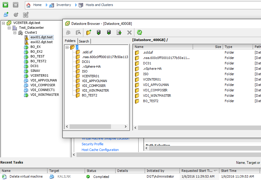Click ISO folder icon in file list

point(137,74)
